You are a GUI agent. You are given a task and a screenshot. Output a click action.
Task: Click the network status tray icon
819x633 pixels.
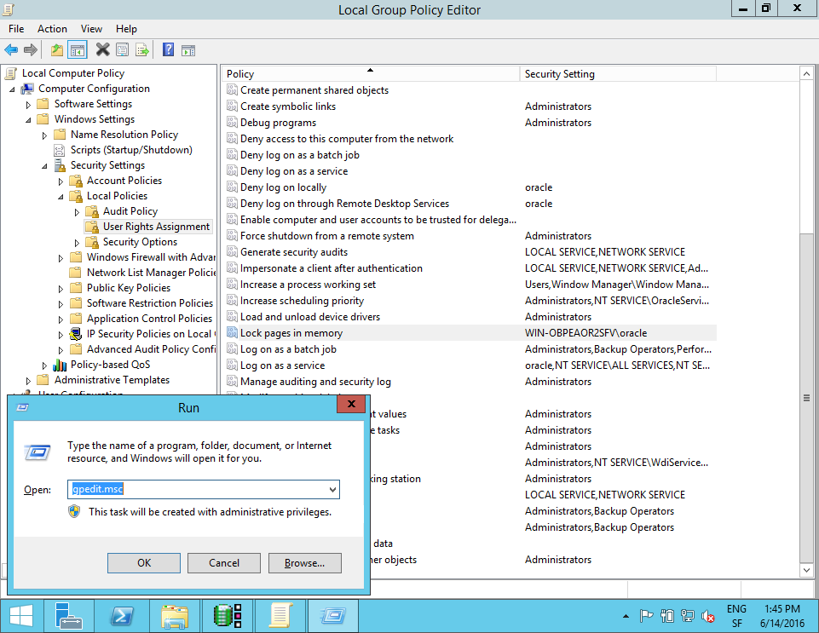pos(686,615)
